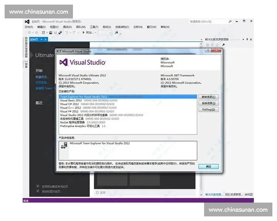Click the DxDiag button
This screenshot has width=277, height=221.
point(209,110)
